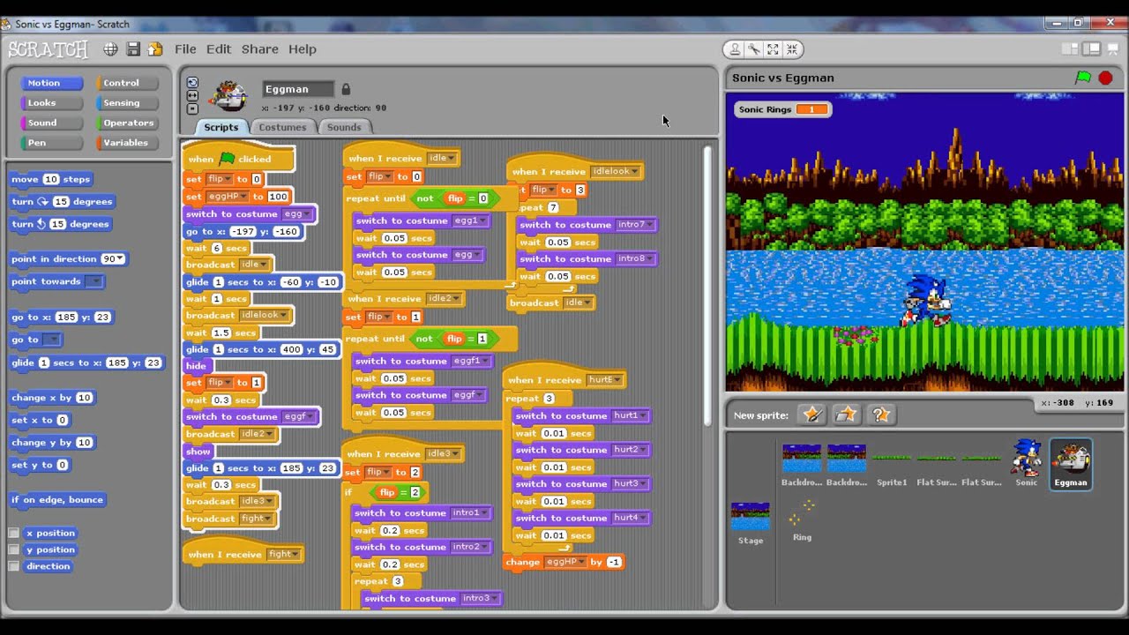Open the File menu
Screen dimensions: 1129x635
coord(185,49)
